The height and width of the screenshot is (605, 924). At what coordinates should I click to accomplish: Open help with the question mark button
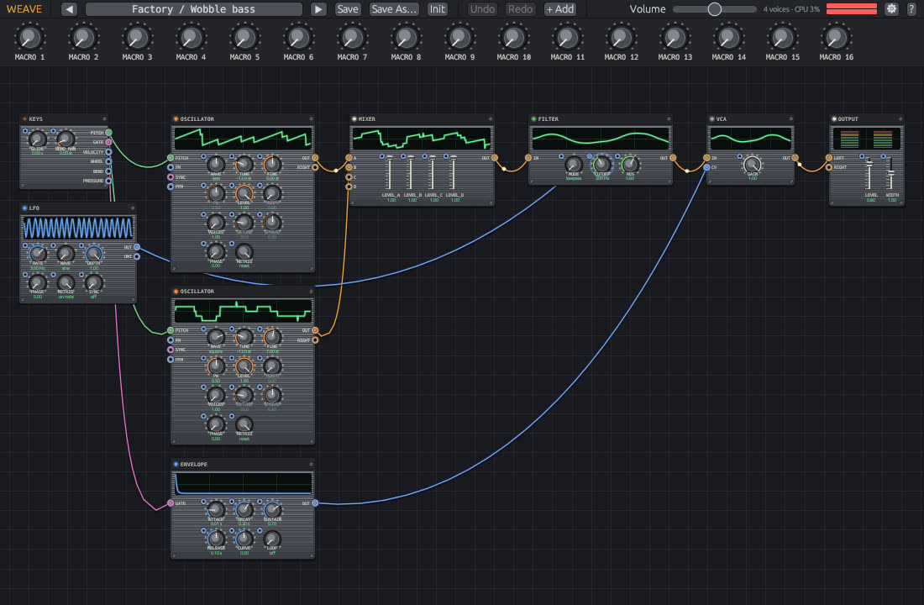(x=911, y=9)
